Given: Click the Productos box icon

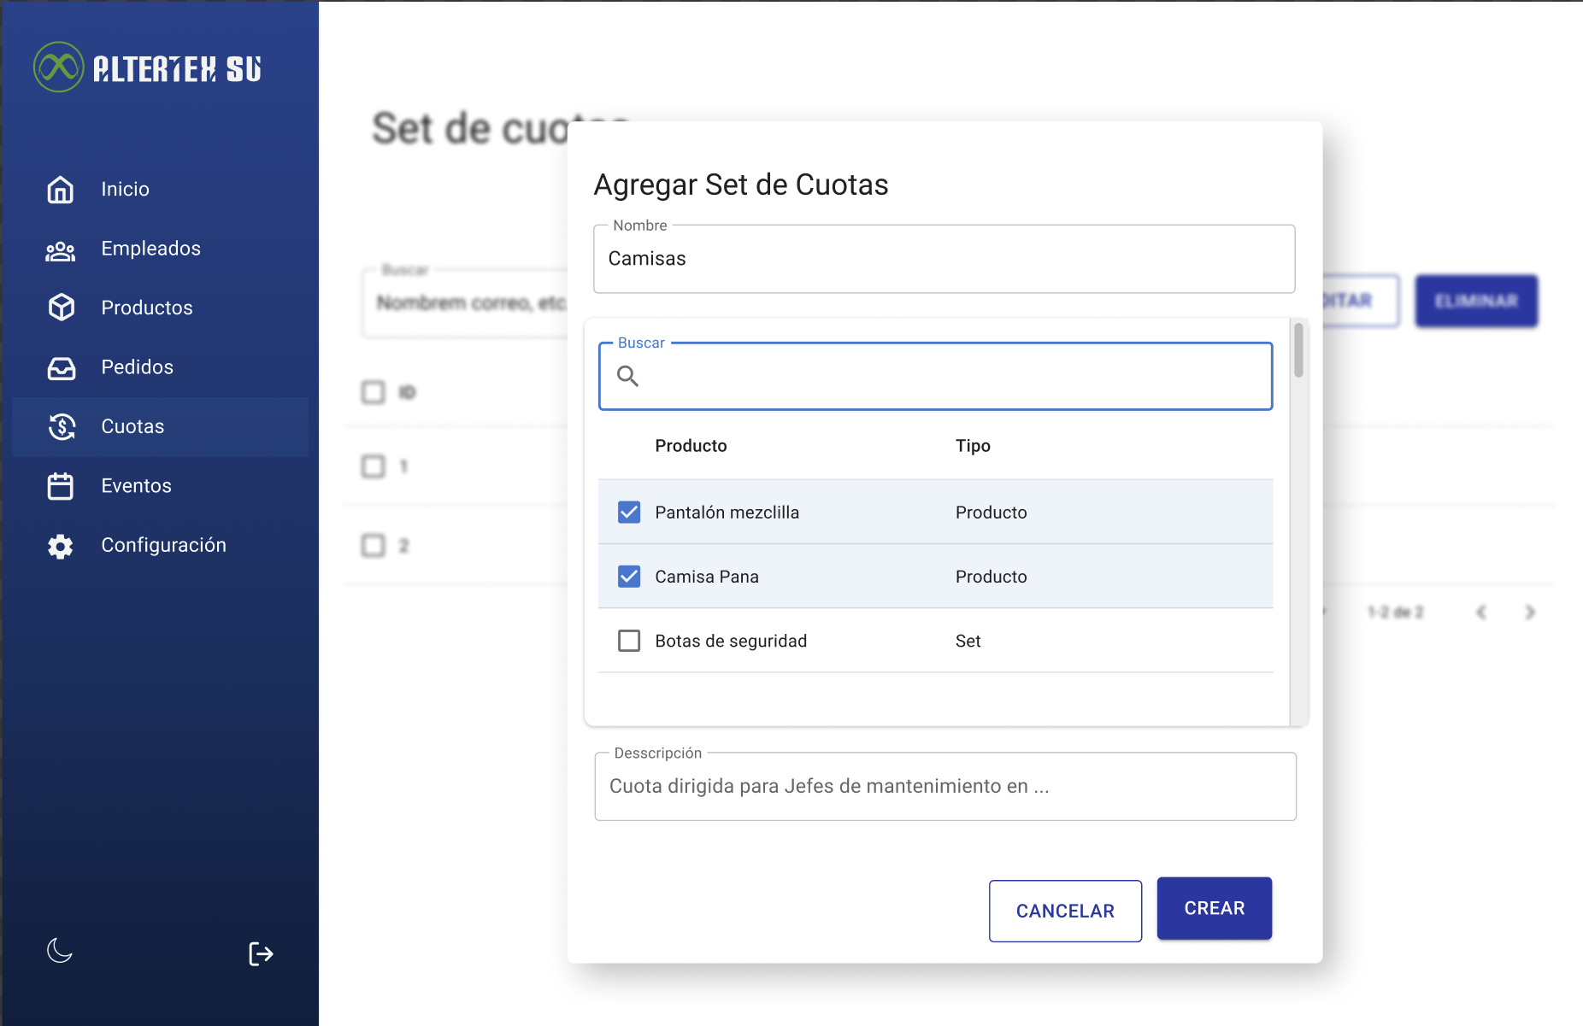Looking at the screenshot, I should 61,308.
